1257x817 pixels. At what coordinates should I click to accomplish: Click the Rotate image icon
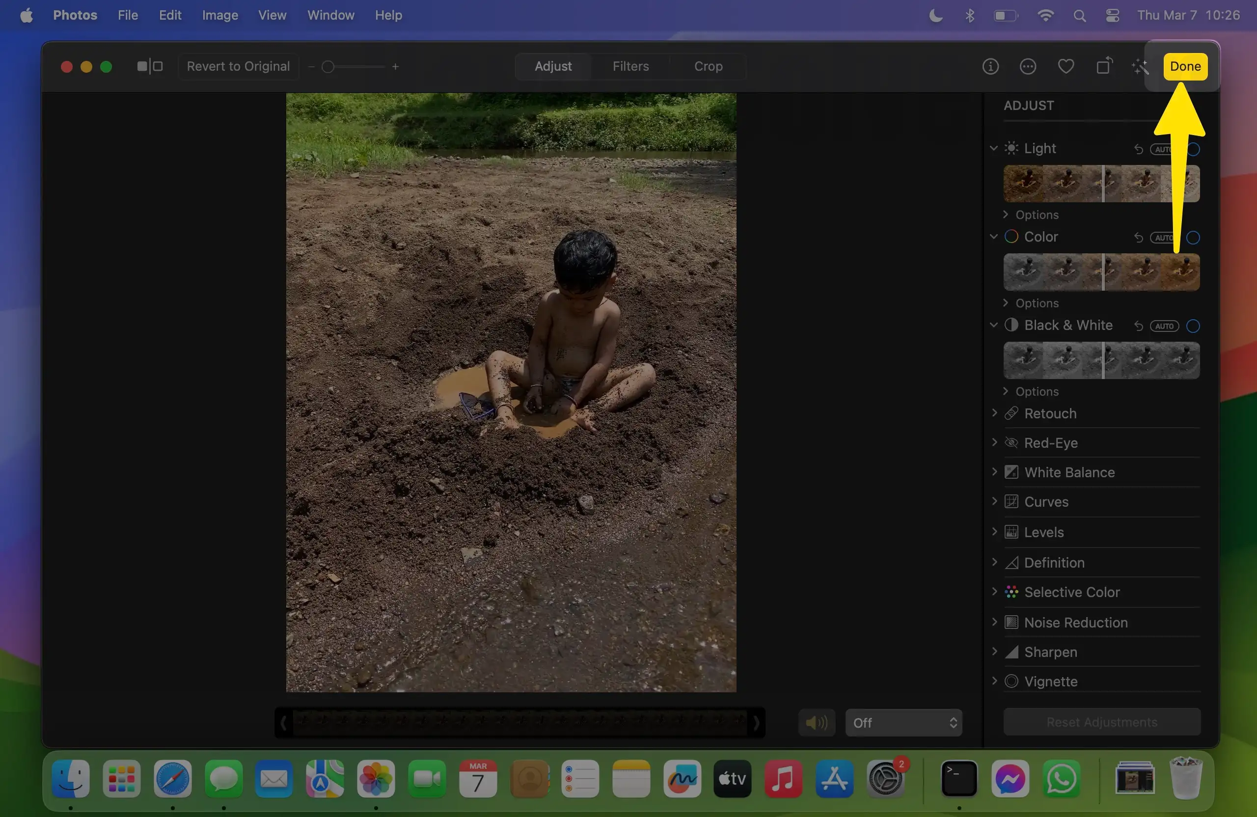1104,67
